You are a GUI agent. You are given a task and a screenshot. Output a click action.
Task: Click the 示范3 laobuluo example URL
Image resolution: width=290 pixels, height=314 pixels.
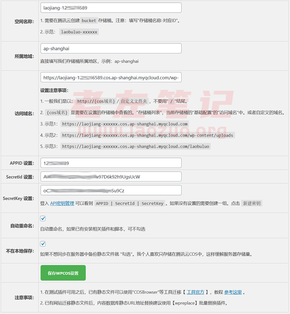136,146
